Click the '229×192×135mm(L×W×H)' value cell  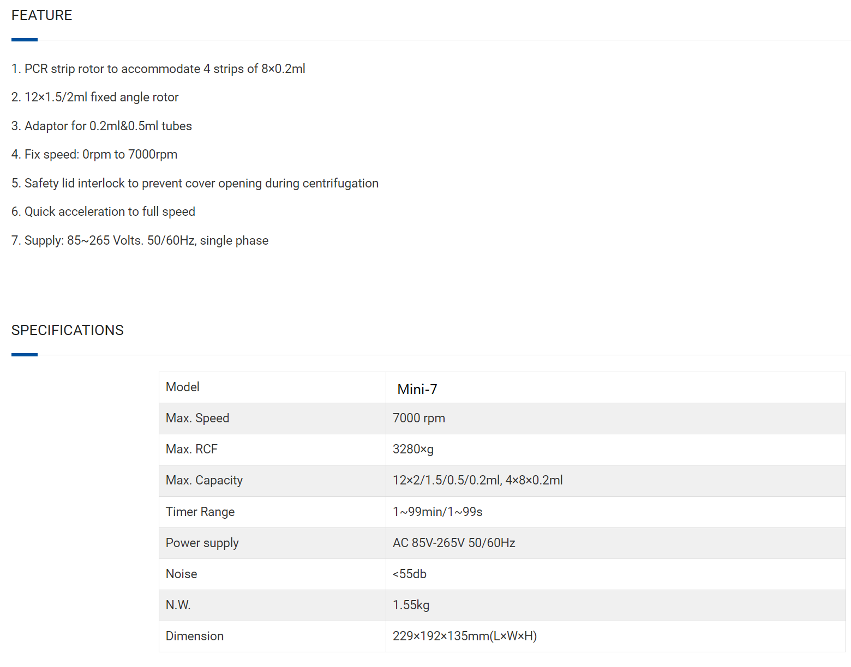click(616, 636)
